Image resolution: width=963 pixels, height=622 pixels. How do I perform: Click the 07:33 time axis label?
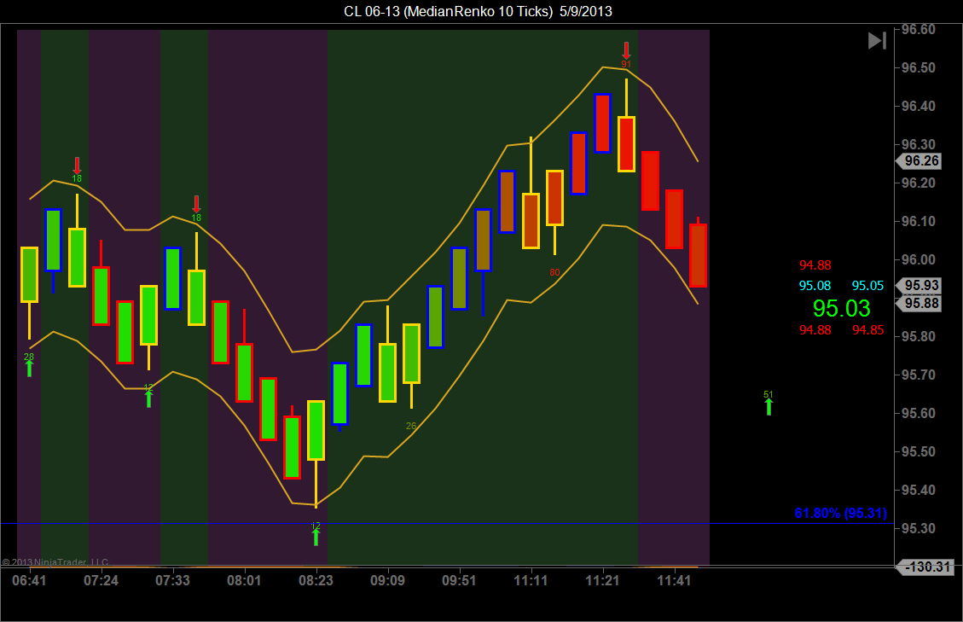(x=172, y=580)
